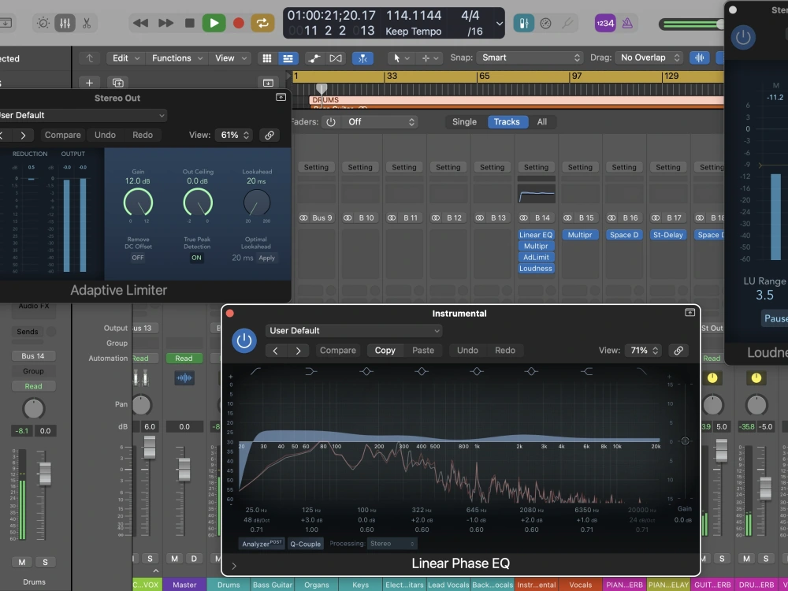
Task: Go to the previous preset in Linear Phase EQ
Action: tap(275, 351)
